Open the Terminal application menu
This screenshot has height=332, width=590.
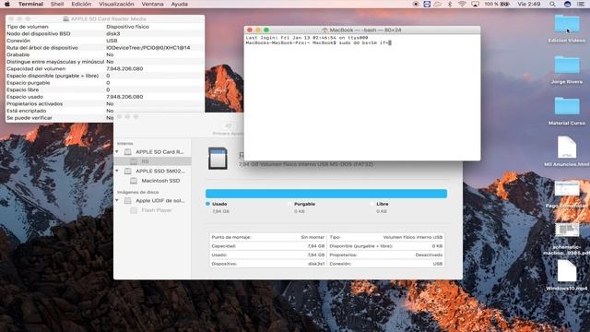(x=30, y=4)
